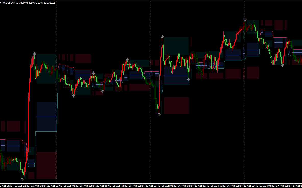This screenshot has width=302, height=188.
Task: Click the 25 Aug 22:45 time axis label
Action: (x=153, y=186)
